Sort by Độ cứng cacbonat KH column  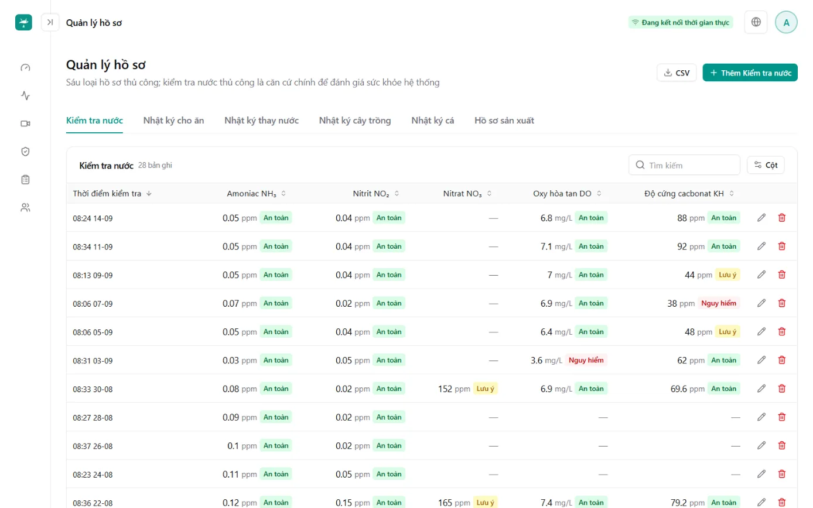click(689, 193)
